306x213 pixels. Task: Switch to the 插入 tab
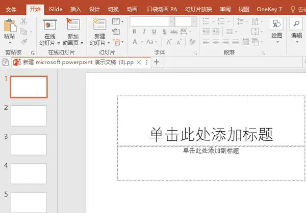[x=75, y=9]
